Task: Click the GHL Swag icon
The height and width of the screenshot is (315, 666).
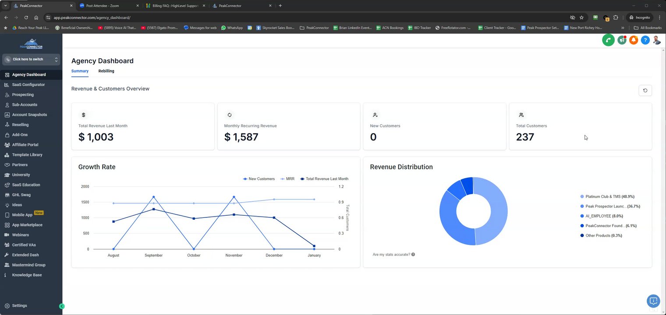Action: (7, 195)
